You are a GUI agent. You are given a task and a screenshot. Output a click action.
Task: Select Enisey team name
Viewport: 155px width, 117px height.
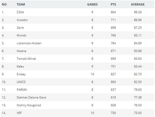click(21, 74)
